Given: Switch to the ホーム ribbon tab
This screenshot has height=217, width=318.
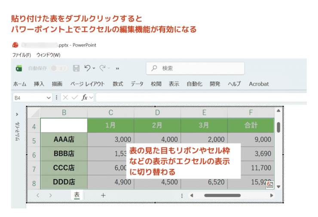Looking at the screenshot, I should tap(20, 84).
